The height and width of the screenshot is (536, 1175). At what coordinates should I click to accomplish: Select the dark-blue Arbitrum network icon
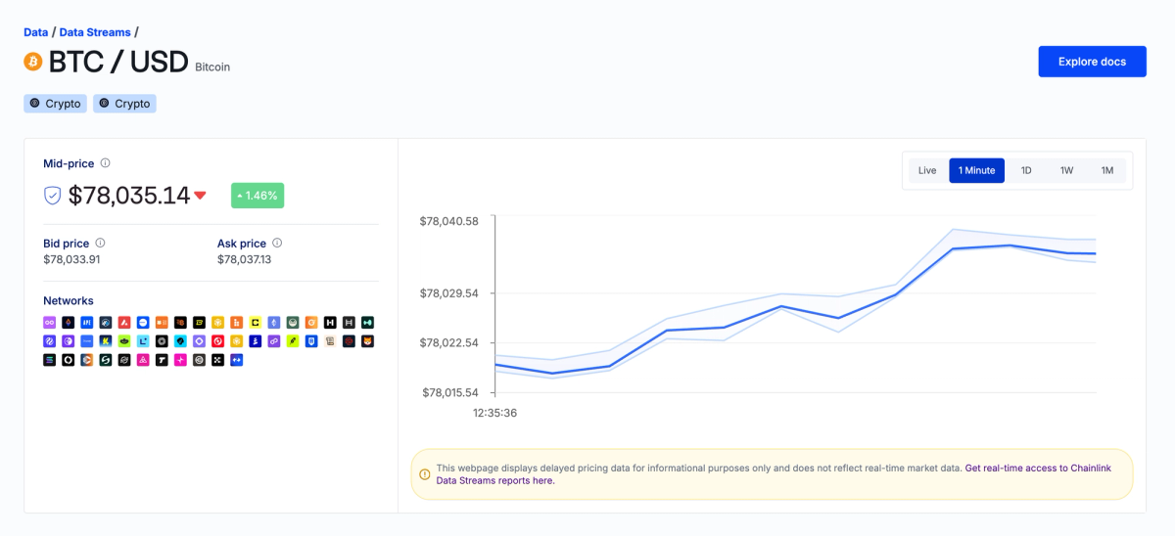tap(105, 322)
